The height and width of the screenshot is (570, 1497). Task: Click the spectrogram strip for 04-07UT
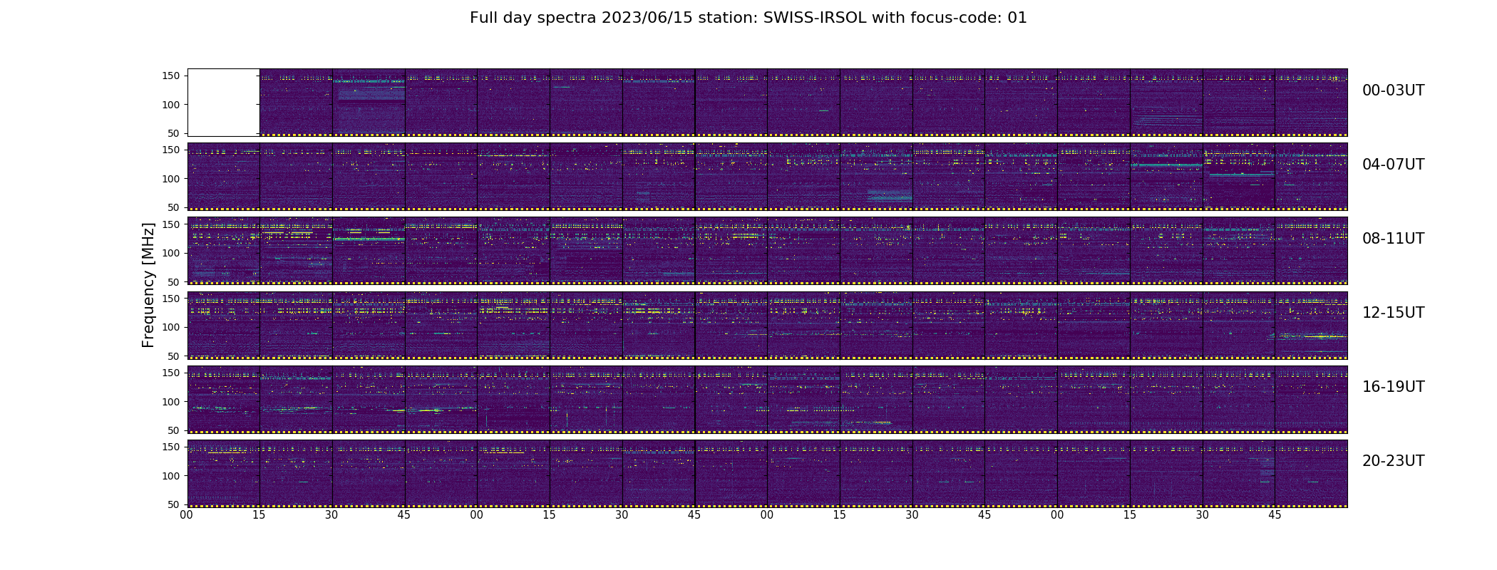767,177
